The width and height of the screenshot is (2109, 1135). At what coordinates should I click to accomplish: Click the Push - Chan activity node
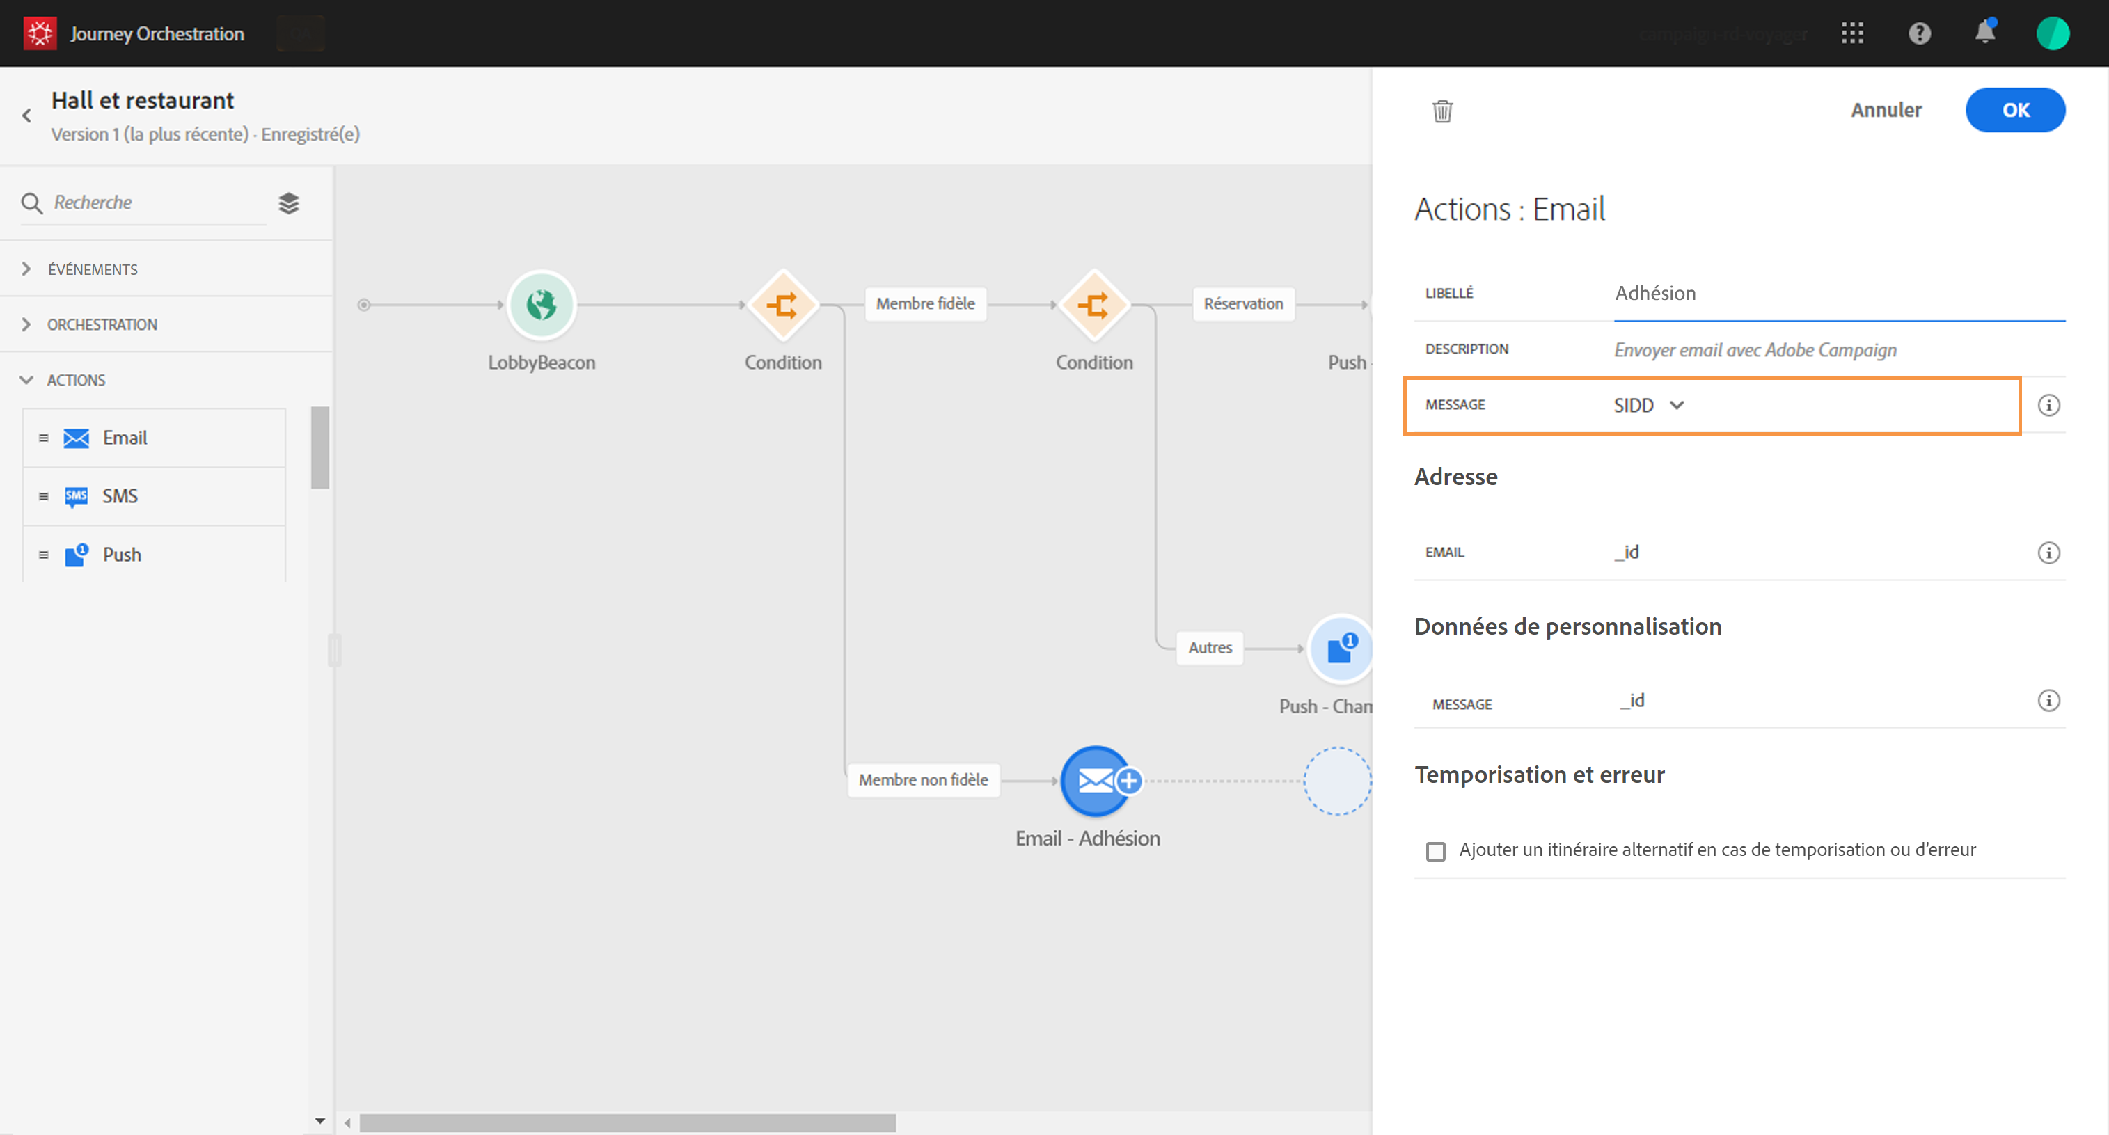pyautogui.click(x=1339, y=649)
